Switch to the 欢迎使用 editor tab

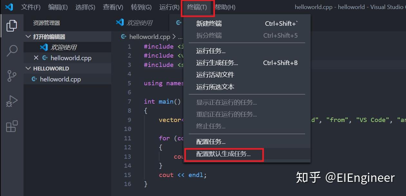140,23
